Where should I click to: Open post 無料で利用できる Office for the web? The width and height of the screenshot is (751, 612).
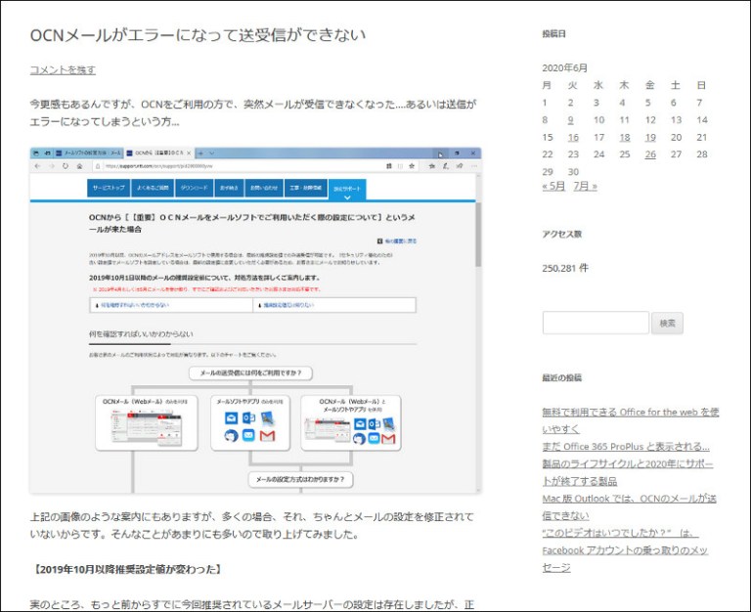[631, 420]
